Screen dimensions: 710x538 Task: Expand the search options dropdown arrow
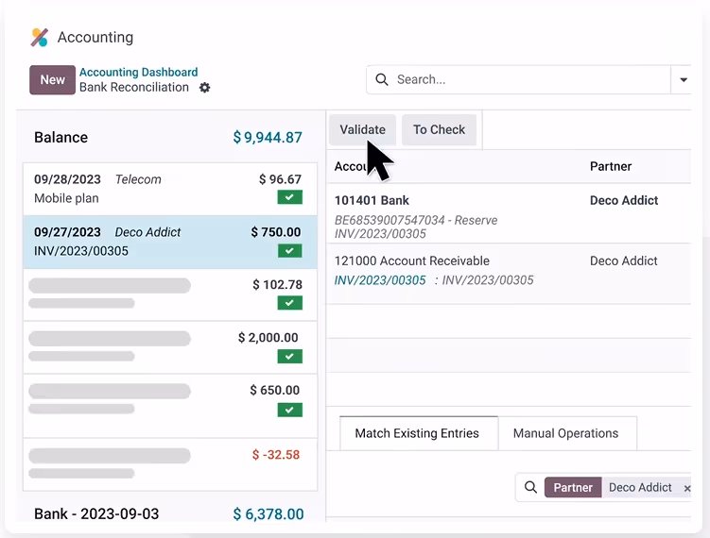(684, 79)
